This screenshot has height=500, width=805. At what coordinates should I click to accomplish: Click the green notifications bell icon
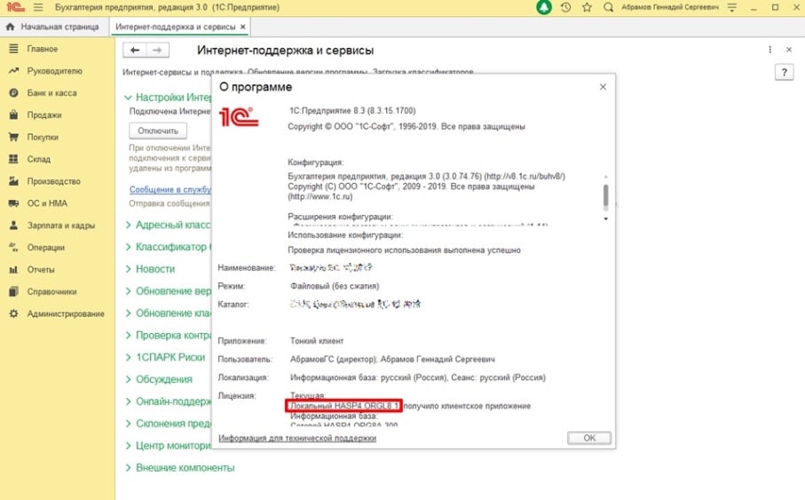pyautogui.click(x=544, y=7)
